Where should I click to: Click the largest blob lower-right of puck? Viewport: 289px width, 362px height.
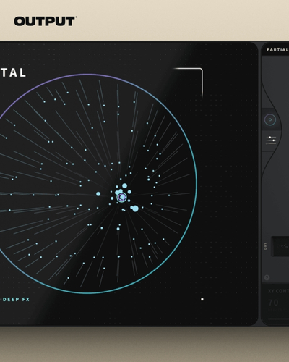tap(135, 209)
